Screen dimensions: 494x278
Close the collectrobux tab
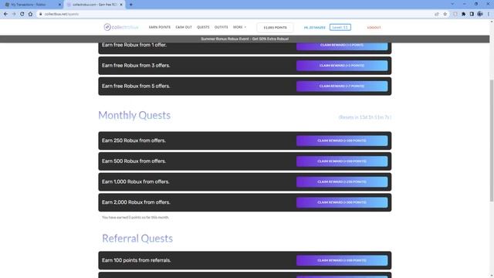(x=121, y=5)
